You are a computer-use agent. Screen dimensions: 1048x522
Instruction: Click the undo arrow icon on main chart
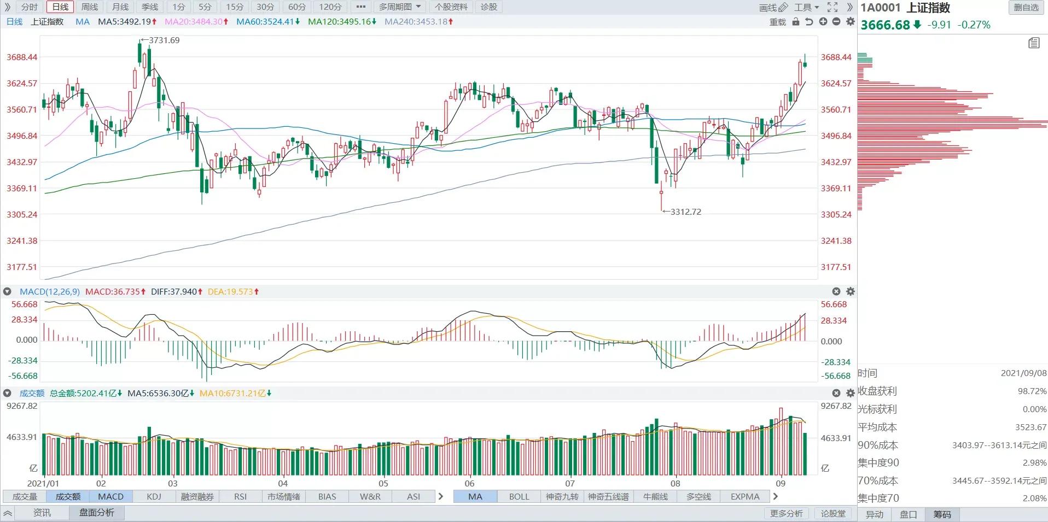(x=809, y=22)
